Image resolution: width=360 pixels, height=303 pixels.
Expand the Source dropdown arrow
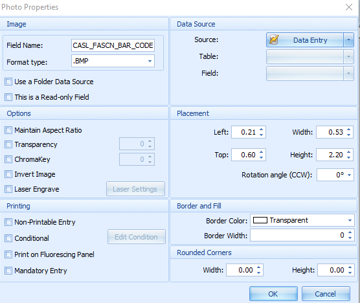[348, 40]
